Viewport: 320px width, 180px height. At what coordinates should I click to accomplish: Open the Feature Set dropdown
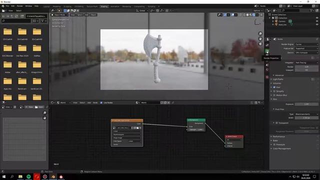point(306,48)
